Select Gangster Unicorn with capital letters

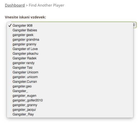pos(70,72)
